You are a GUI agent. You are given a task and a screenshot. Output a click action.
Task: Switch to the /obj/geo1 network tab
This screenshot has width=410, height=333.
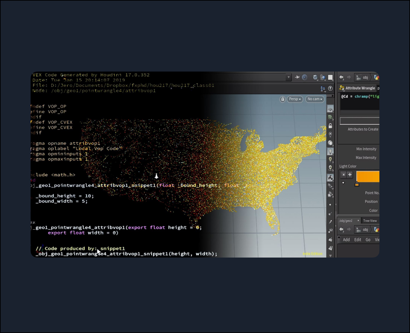click(346, 221)
